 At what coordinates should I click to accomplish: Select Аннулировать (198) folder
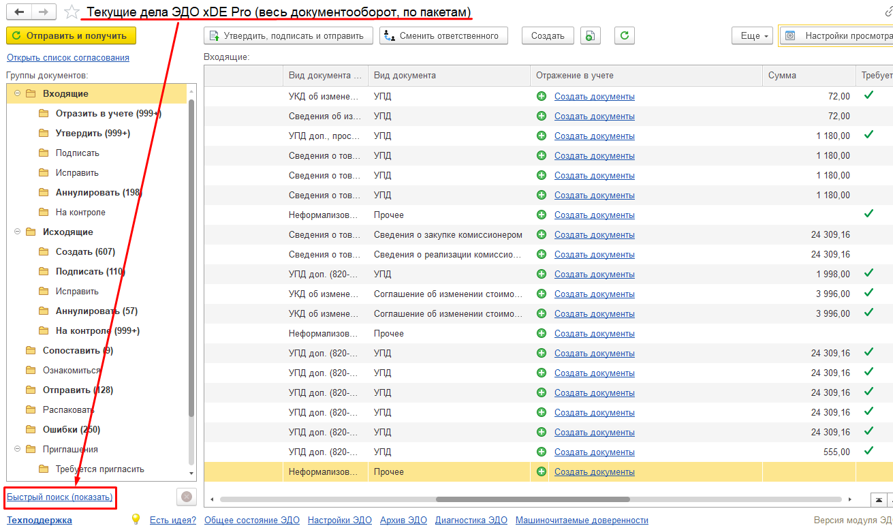(x=99, y=192)
